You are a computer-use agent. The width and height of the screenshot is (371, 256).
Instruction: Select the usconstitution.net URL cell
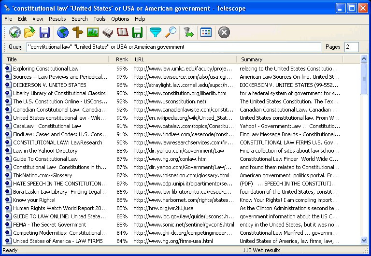coord(170,101)
